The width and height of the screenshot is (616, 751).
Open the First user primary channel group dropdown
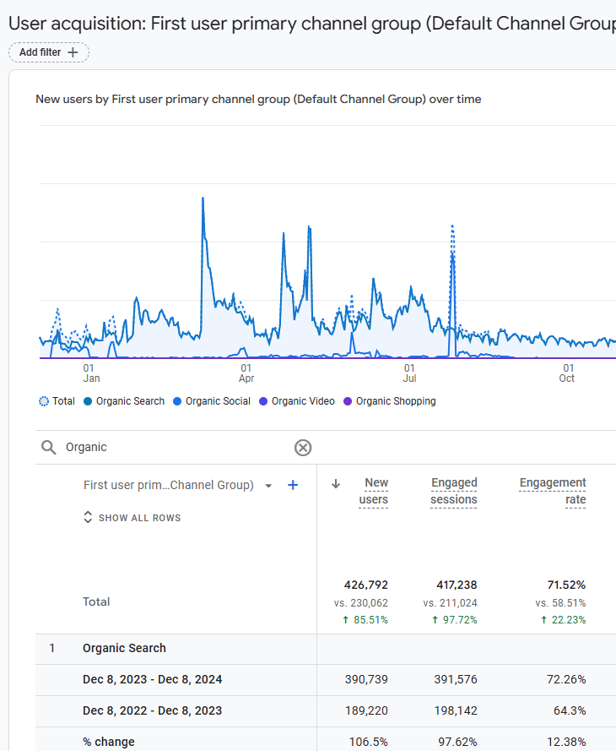pyautogui.click(x=268, y=486)
